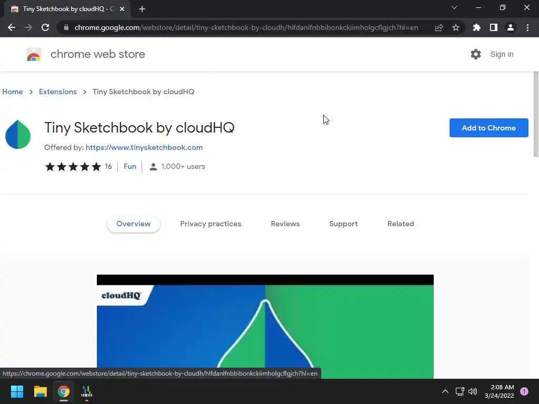Select the Overview tab

coord(133,224)
